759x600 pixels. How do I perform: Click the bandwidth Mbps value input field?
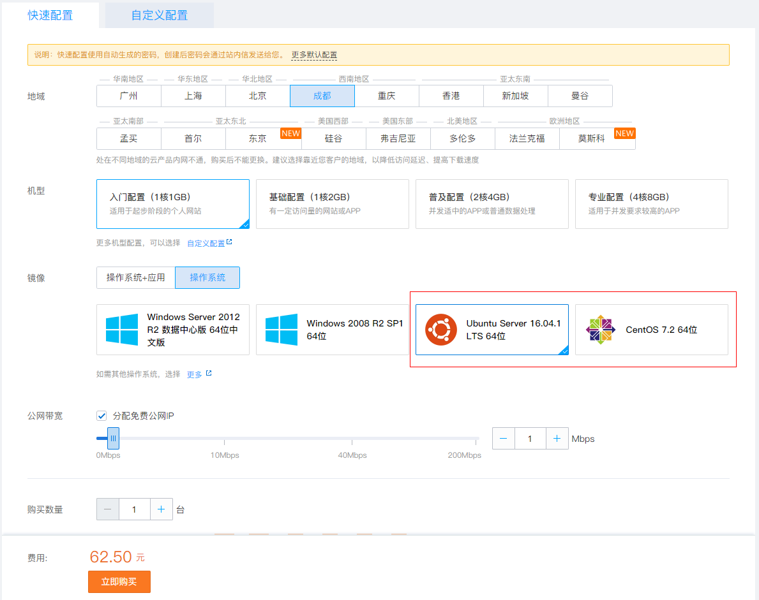[530, 439]
